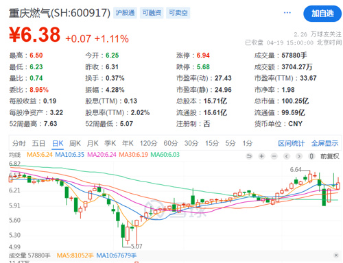
Task: Click the chart reset/undo arrow icon
Action: click(249, 156)
